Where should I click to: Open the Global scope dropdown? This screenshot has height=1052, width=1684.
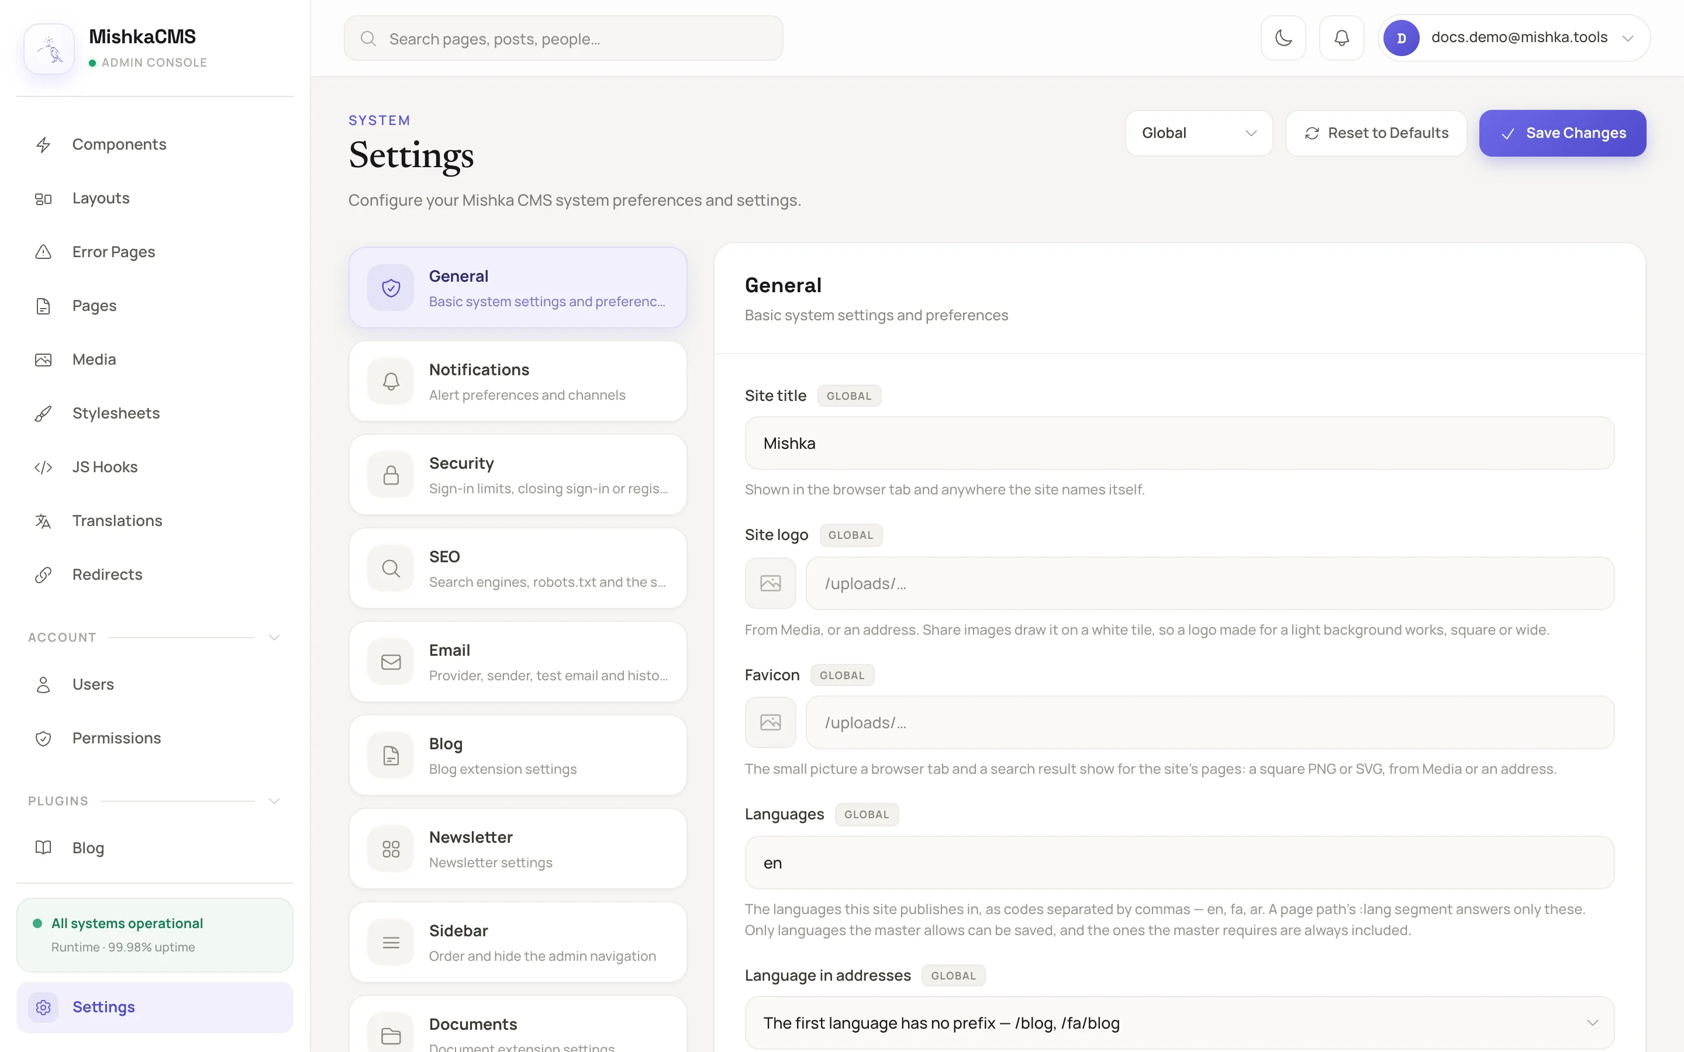click(x=1198, y=133)
